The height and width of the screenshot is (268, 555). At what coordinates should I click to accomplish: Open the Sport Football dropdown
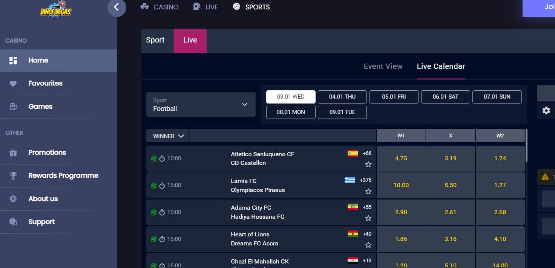pos(201,105)
